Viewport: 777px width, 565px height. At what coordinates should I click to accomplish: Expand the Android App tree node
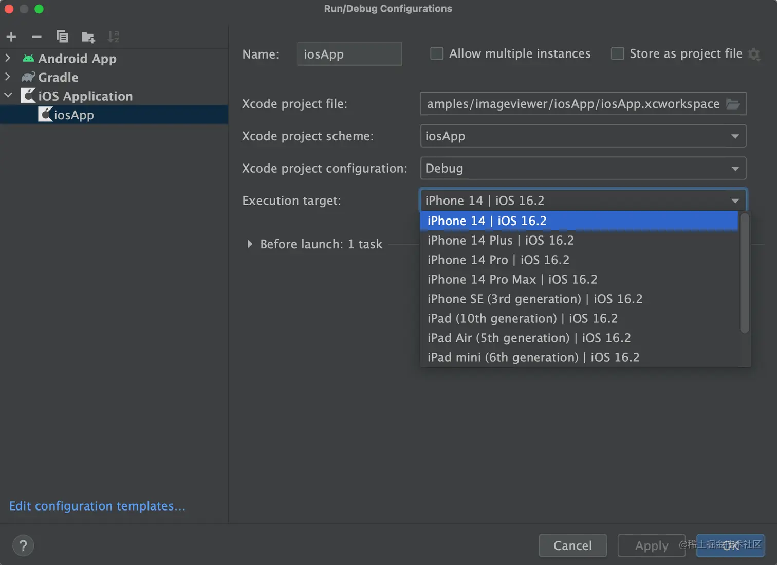point(8,58)
